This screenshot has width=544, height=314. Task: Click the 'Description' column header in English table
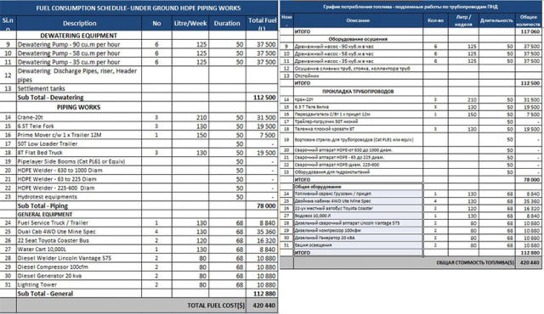(79, 23)
